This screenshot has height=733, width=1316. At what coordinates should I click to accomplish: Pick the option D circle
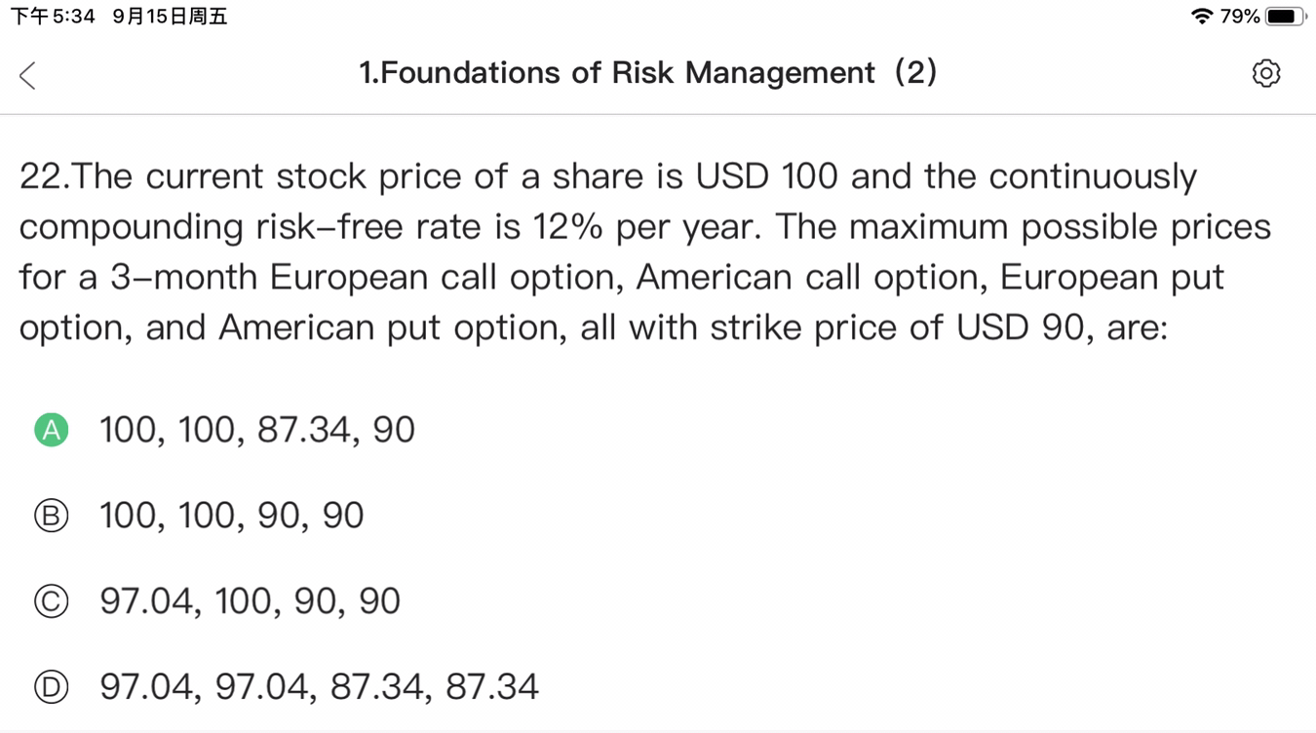coord(52,687)
